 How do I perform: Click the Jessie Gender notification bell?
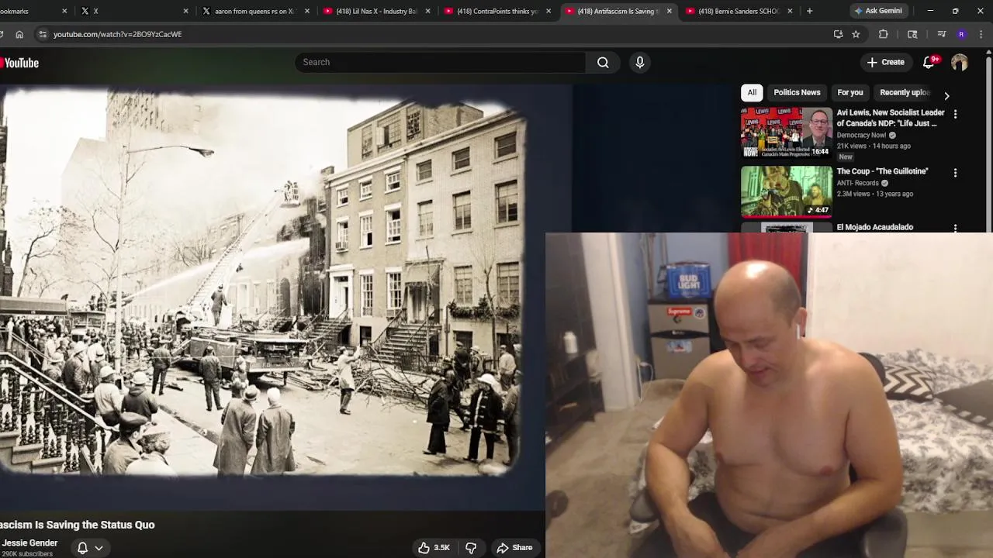pos(82,548)
